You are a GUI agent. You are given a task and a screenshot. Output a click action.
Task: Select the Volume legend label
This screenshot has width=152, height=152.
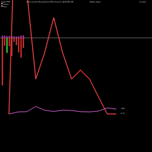pyautogui.click(x=6, y=4)
